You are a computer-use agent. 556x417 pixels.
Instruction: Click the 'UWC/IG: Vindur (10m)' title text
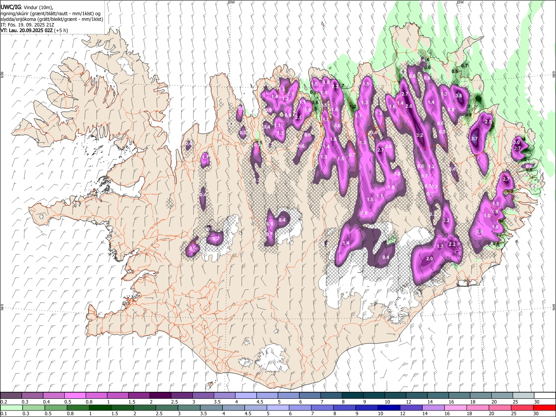tap(26, 7)
